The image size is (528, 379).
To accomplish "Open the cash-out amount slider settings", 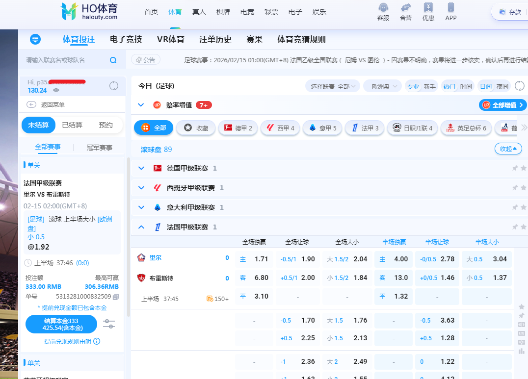I will pyautogui.click(x=109, y=324).
